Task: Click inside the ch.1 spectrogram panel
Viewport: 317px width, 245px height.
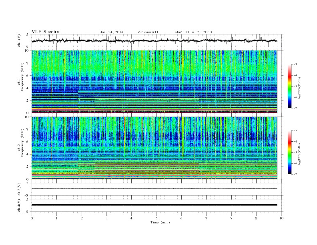Action: click(154, 82)
